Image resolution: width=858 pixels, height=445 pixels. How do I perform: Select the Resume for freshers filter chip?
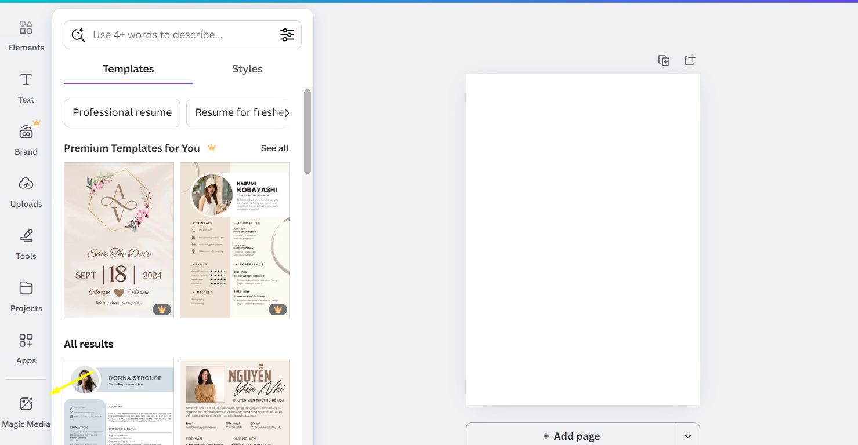pyautogui.click(x=238, y=112)
